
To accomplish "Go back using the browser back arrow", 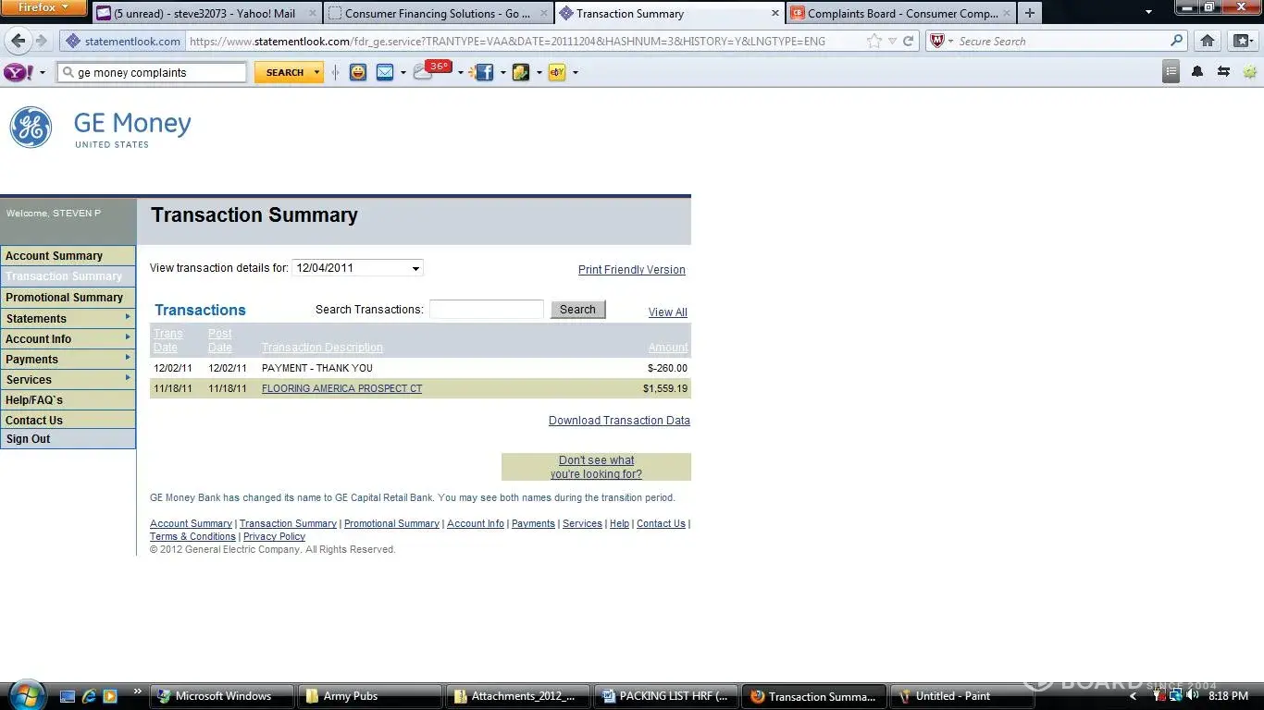I will tap(18, 41).
